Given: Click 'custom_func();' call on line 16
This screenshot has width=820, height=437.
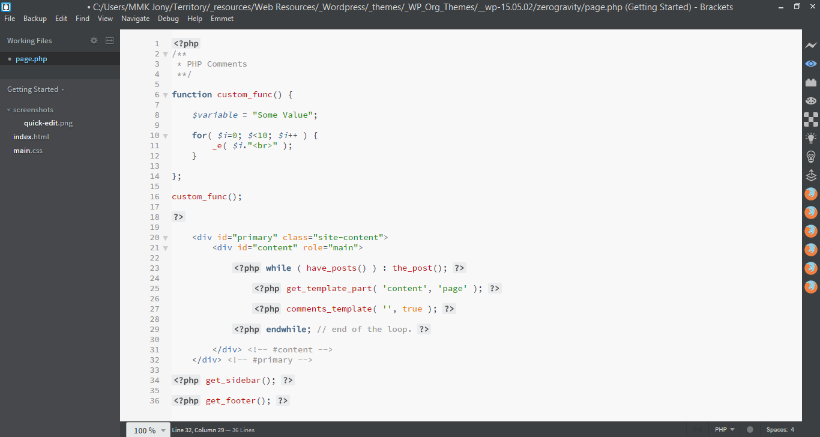Looking at the screenshot, I should tap(207, 196).
